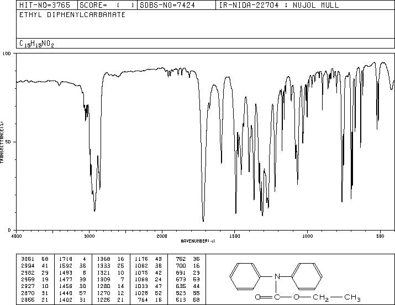This screenshot has height=305, width=395.
Task: Click transmittance value 47 beside 1033
Action: pyautogui.click(x=159, y=286)
